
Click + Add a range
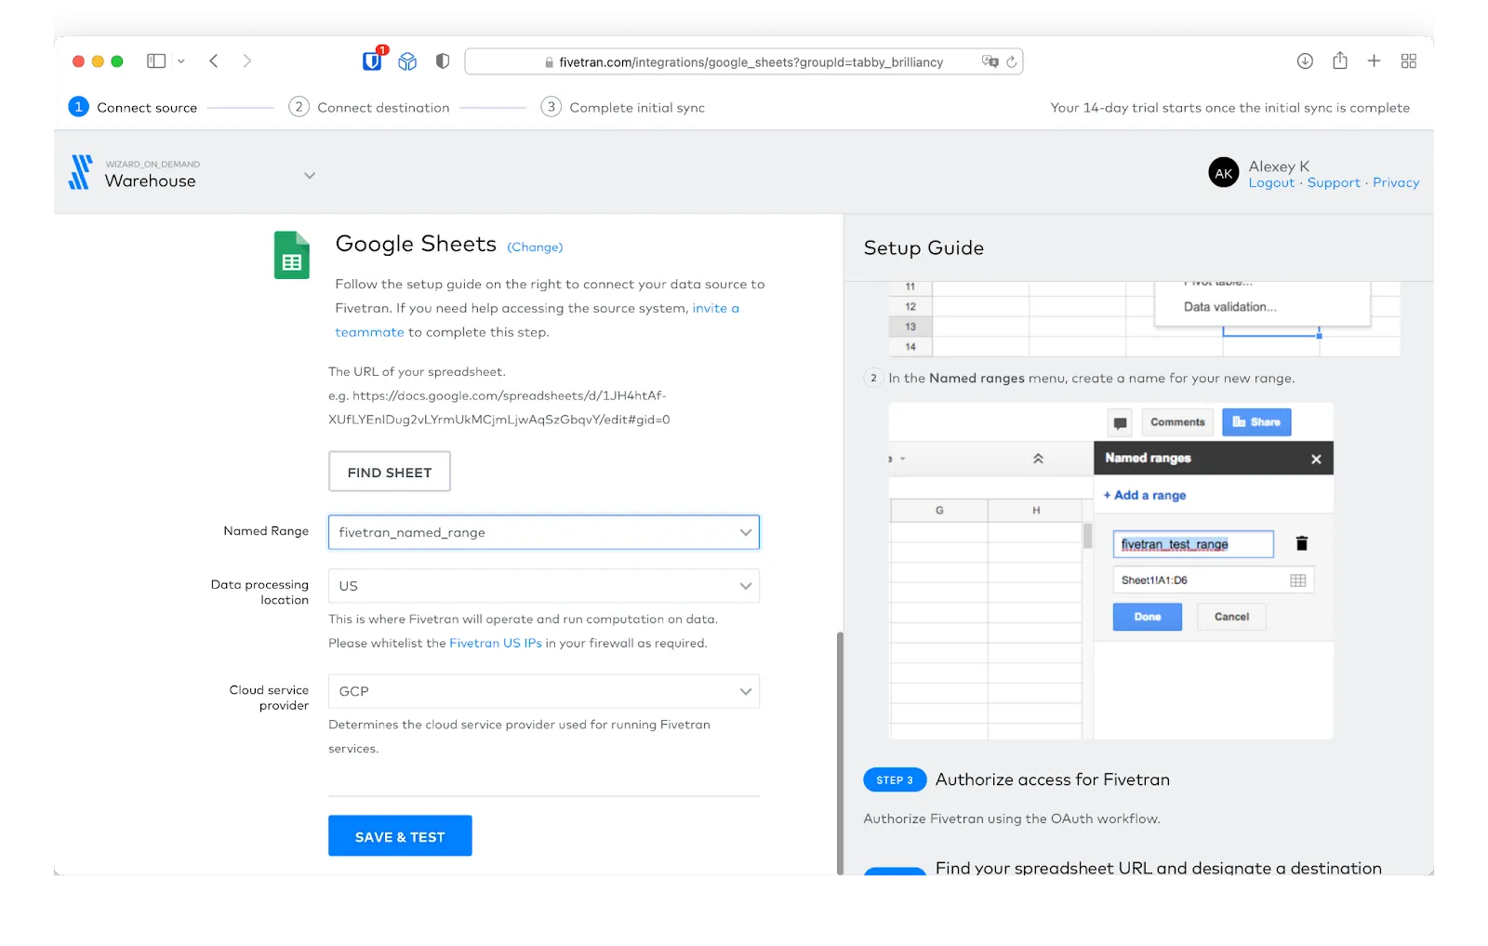click(1145, 495)
